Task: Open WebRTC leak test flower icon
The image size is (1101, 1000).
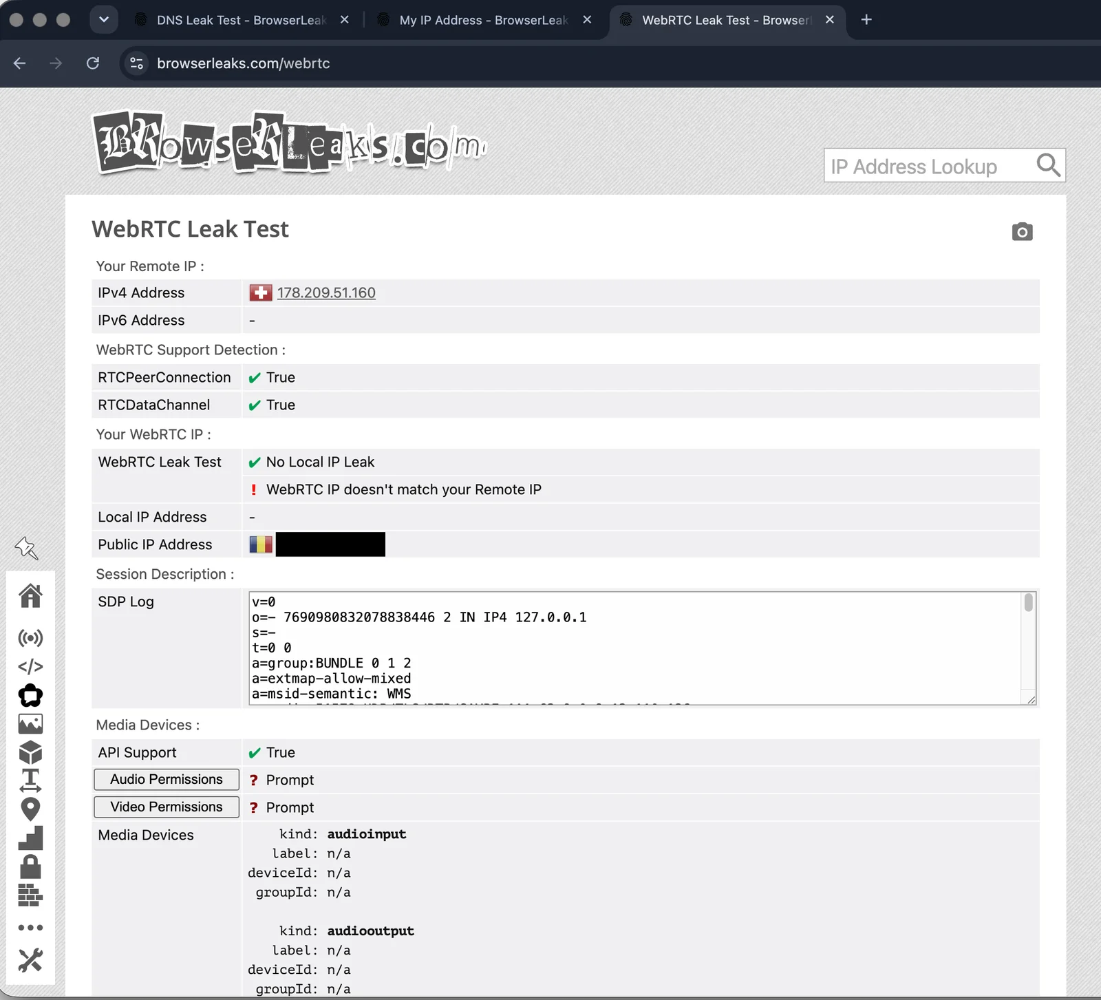Action: (30, 695)
